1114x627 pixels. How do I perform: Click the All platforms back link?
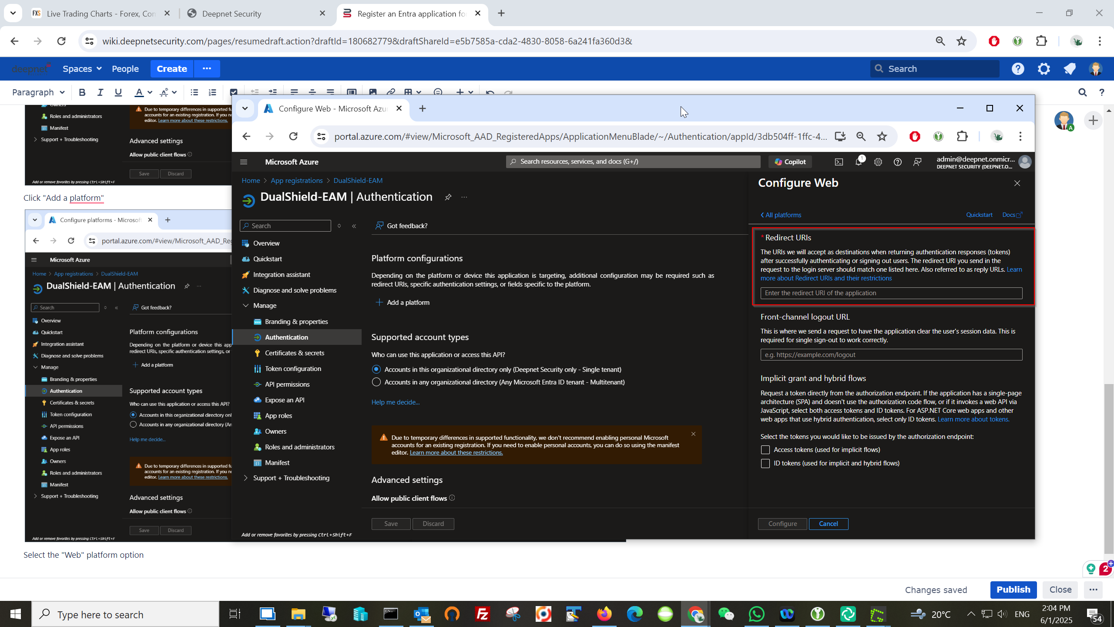781,215
